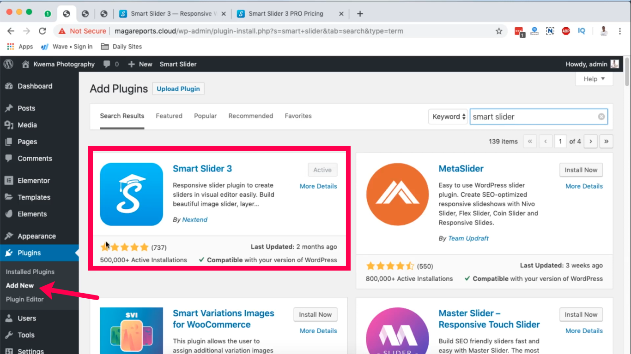The height and width of the screenshot is (354, 631).
Task: Open the Daily Sites bookmark folder
Action: coord(121,47)
